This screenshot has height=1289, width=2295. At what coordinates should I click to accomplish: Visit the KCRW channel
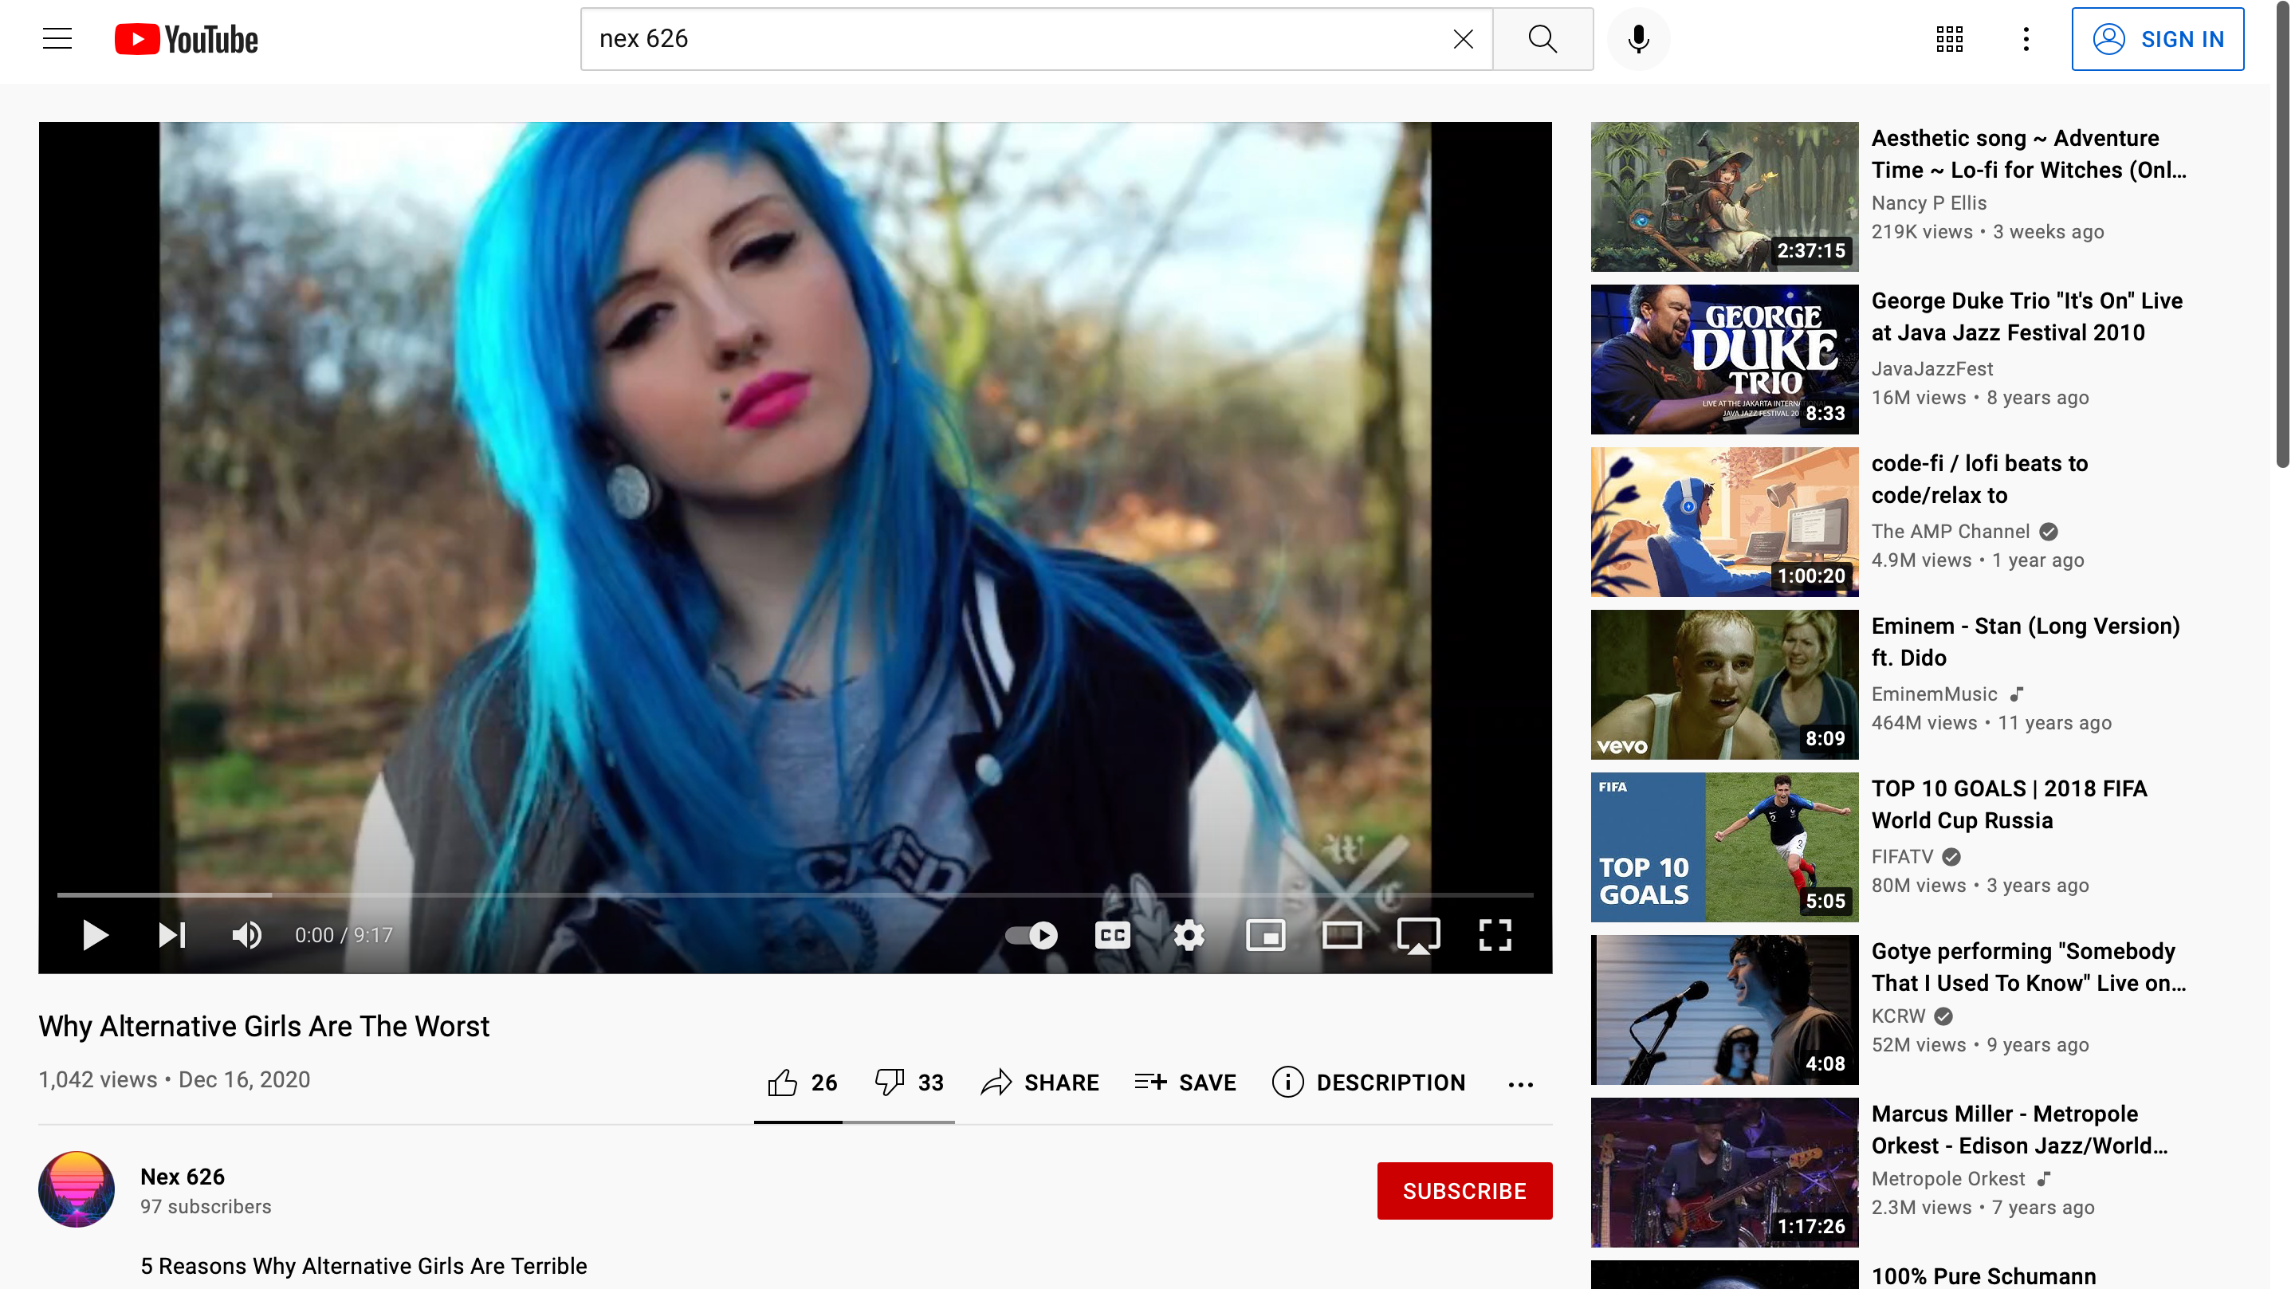1898,1016
